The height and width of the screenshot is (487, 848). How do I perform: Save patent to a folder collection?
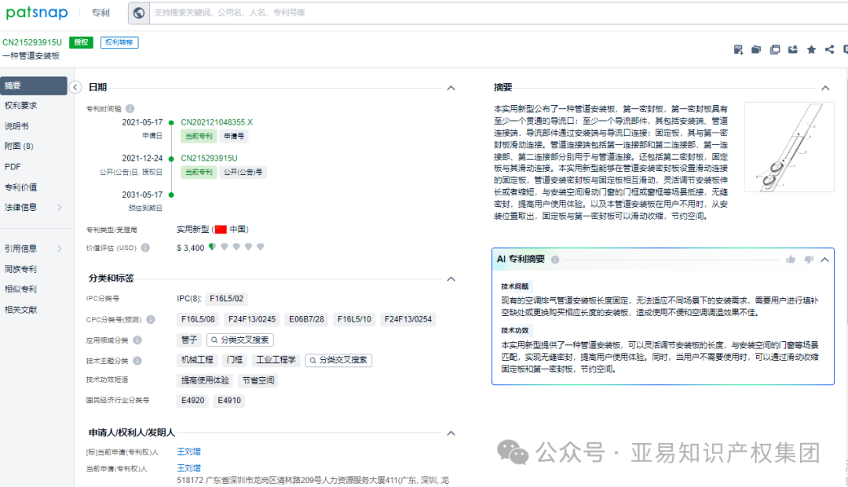click(755, 49)
